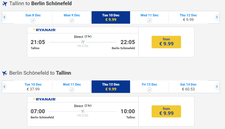Show later return dates with the right arrow
This screenshot has height=129, width=225.
pyautogui.click(x=217, y=87)
